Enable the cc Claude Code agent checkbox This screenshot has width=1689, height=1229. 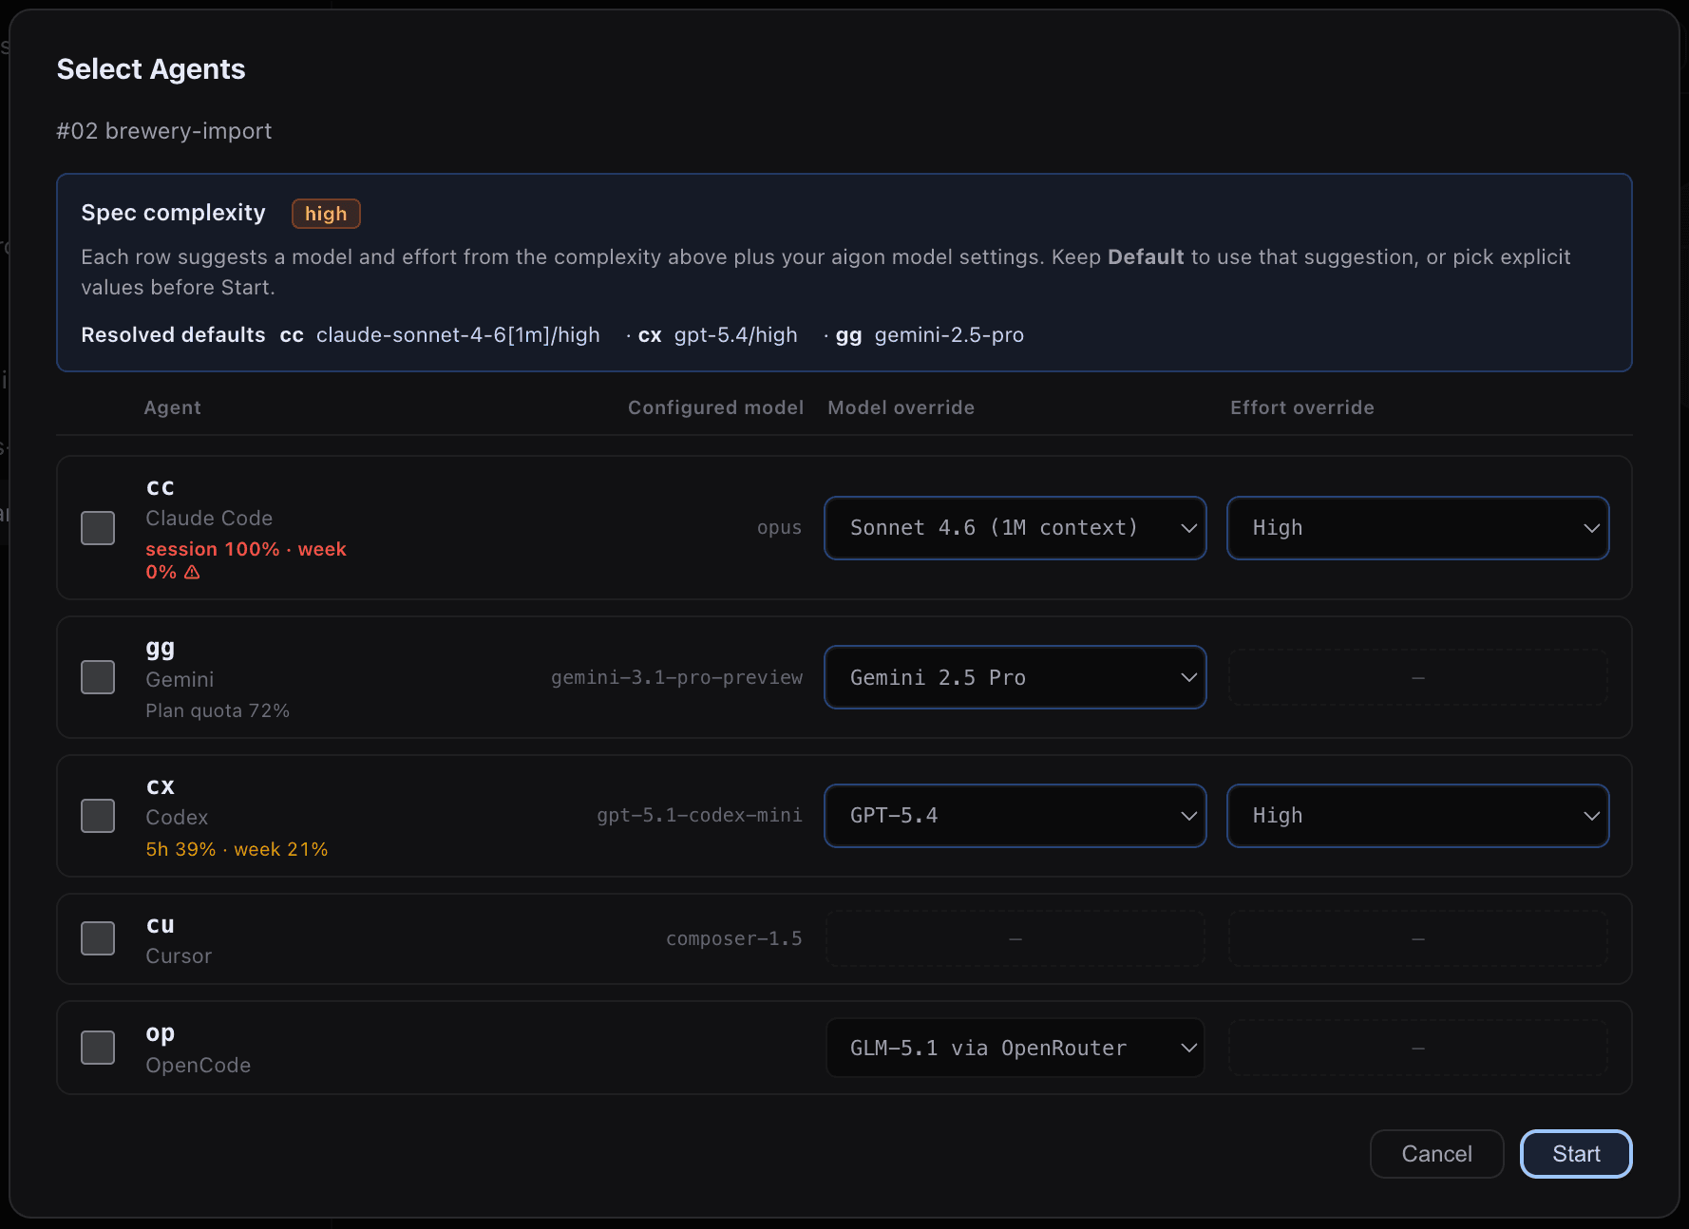point(97,528)
